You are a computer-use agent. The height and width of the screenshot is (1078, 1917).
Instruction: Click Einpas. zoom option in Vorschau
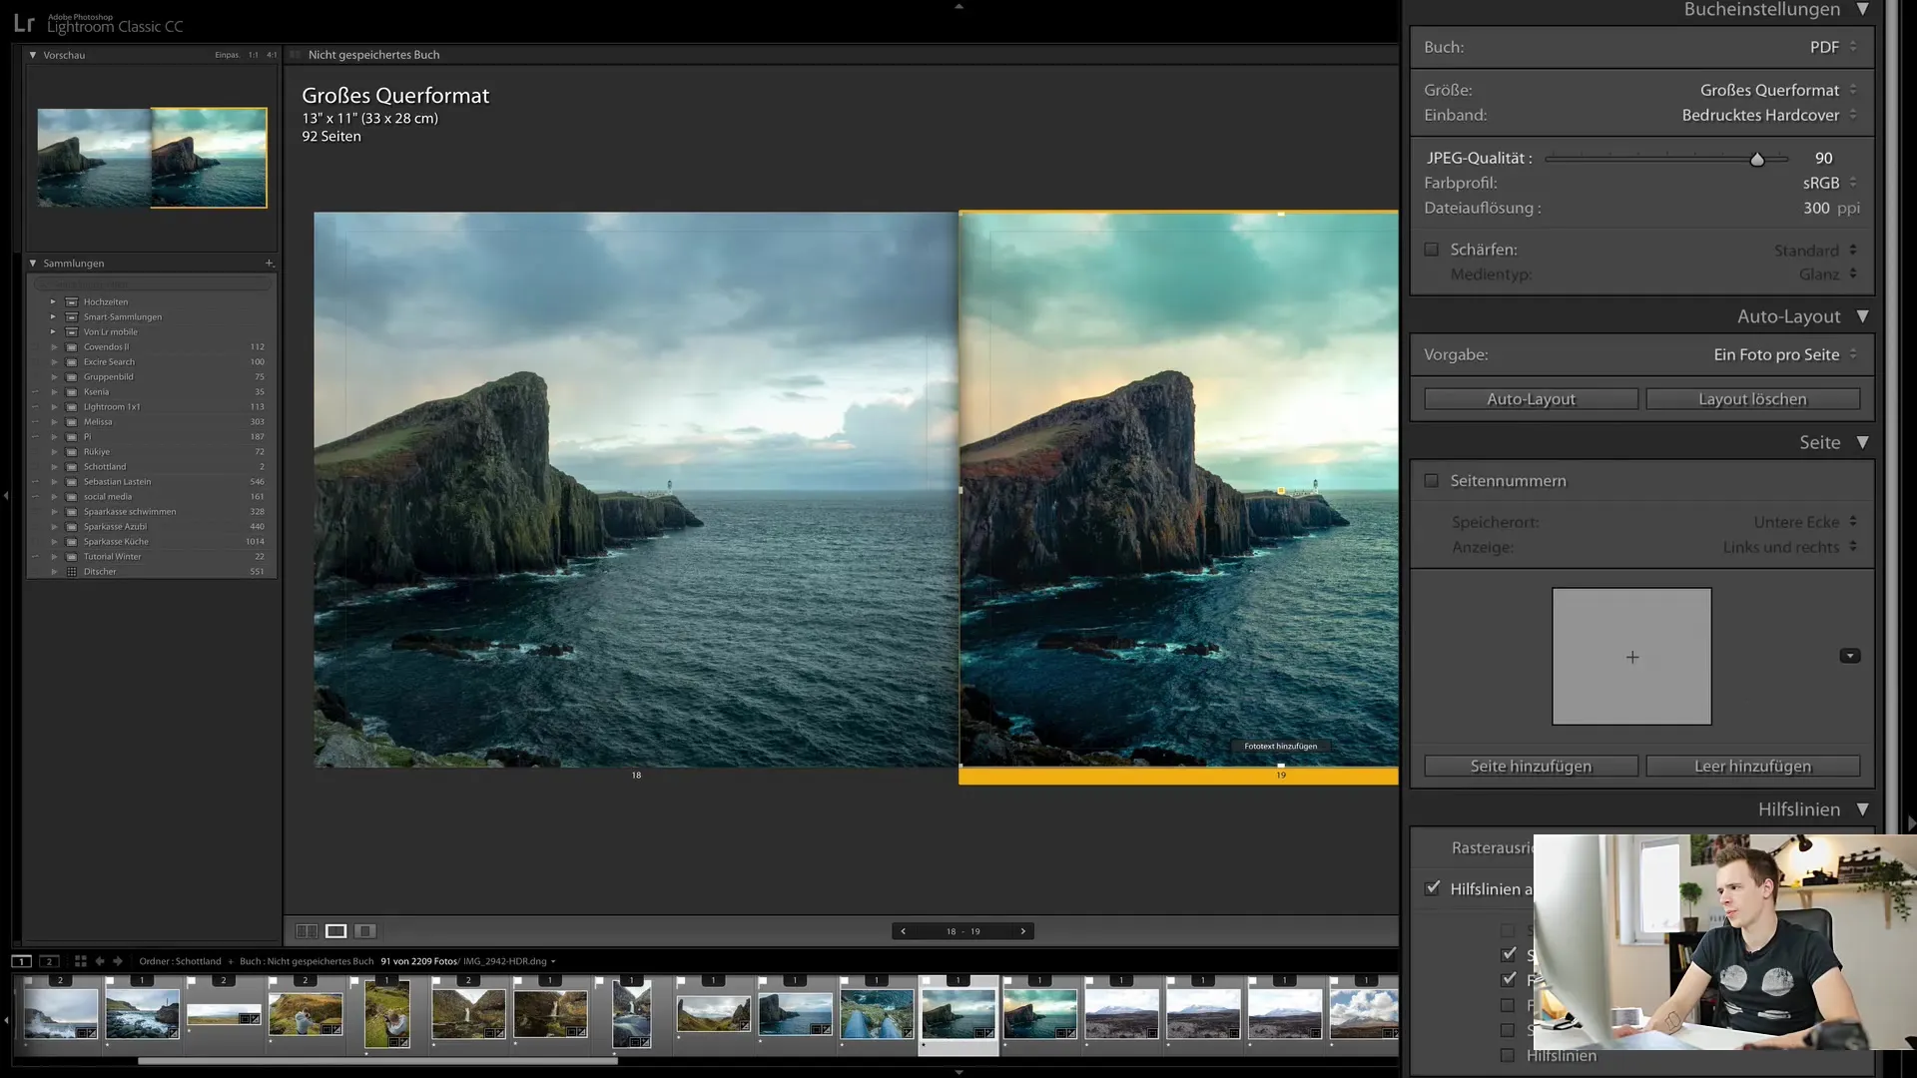point(227,55)
